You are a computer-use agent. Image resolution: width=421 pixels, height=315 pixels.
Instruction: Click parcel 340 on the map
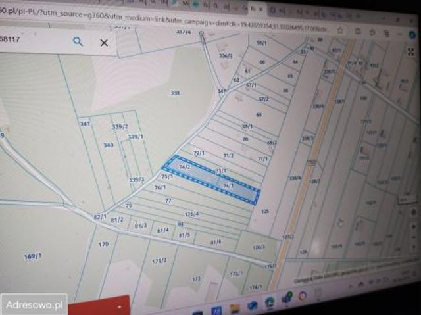(109, 145)
